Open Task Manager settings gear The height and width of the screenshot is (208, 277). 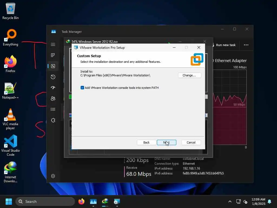click(x=53, y=176)
